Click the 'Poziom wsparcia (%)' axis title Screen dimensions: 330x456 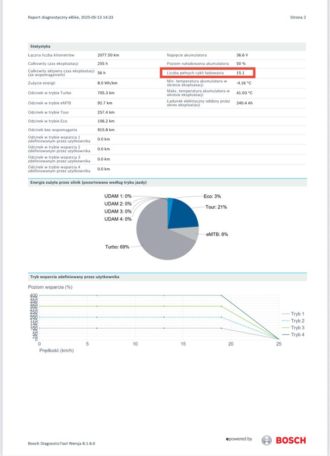click(50, 287)
